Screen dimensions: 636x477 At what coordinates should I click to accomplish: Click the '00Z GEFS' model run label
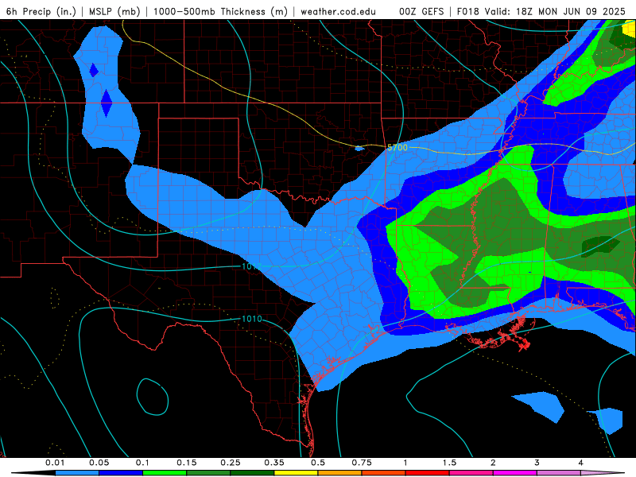(x=422, y=12)
